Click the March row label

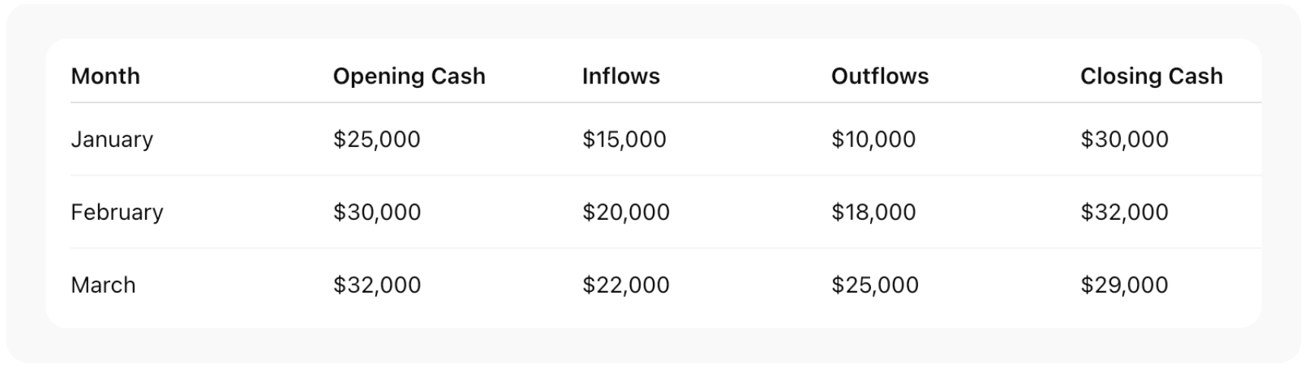(x=103, y=285)
